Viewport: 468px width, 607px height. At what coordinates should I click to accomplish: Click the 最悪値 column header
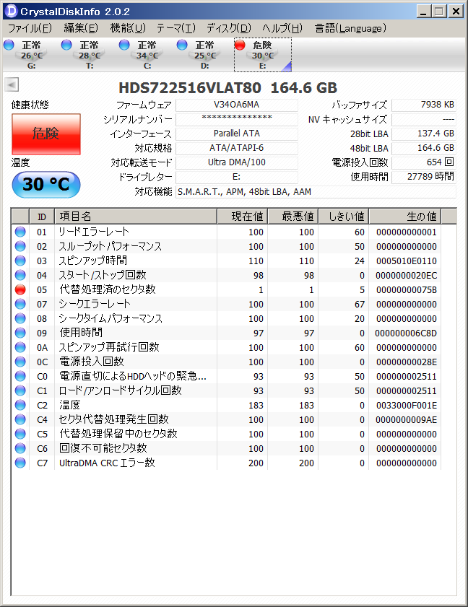point(293,217)
